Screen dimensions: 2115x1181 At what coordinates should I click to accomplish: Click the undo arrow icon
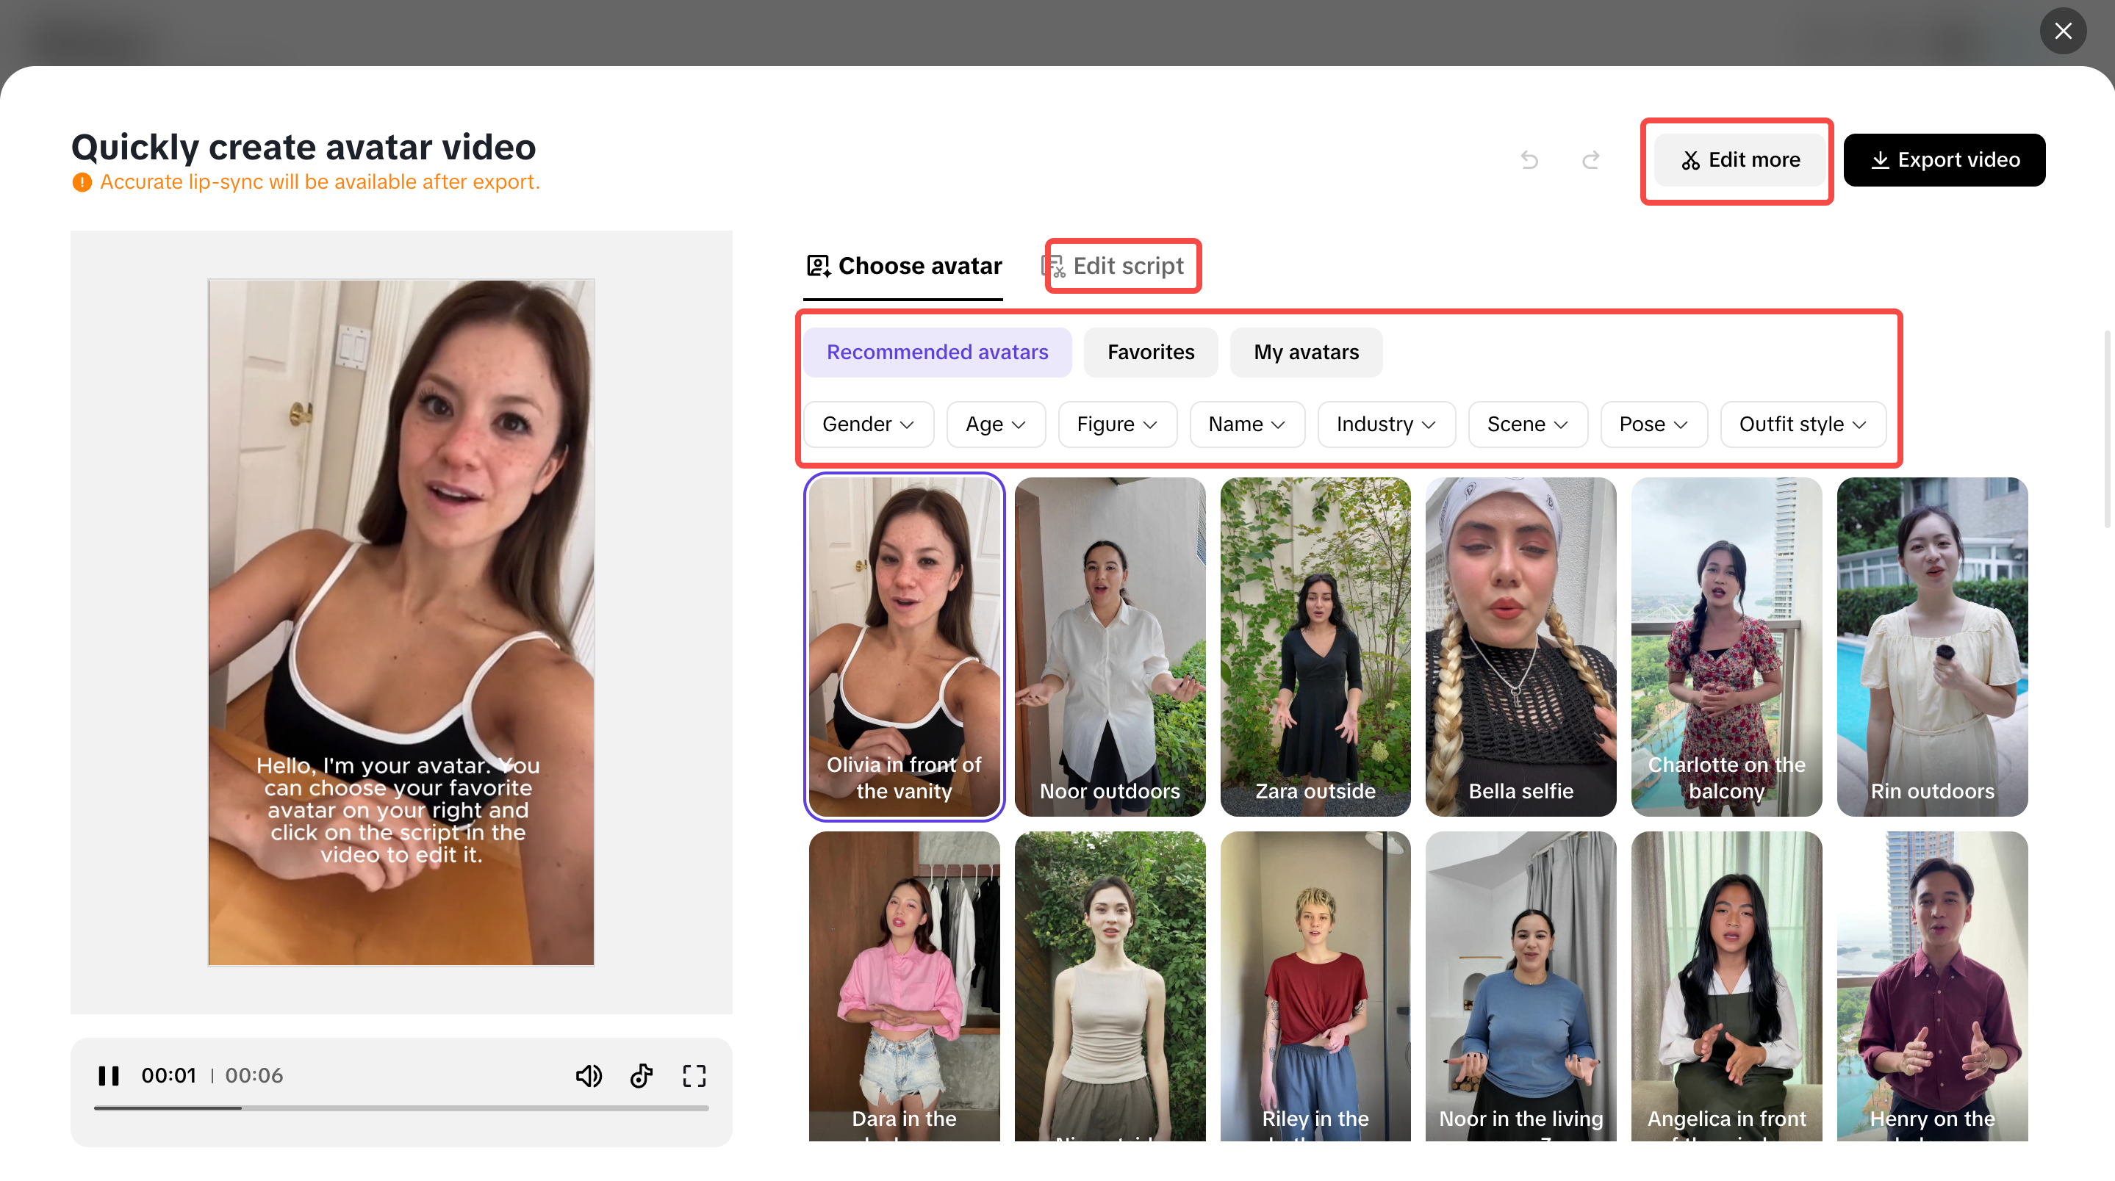(x=1529, y=159)
